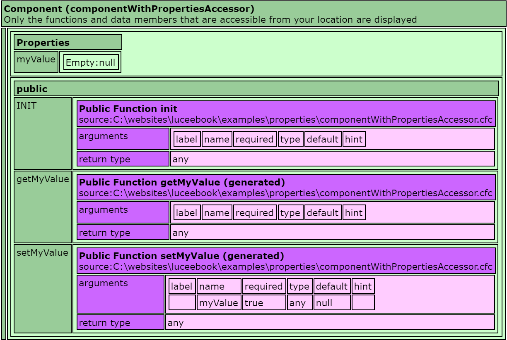The width and height of the screenshot is (507, 340).
Task: Toggle the public section header
Action: [256, 89]
